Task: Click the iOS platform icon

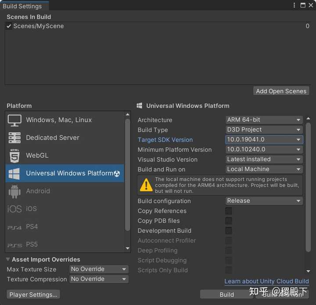Action: point(14,209)
